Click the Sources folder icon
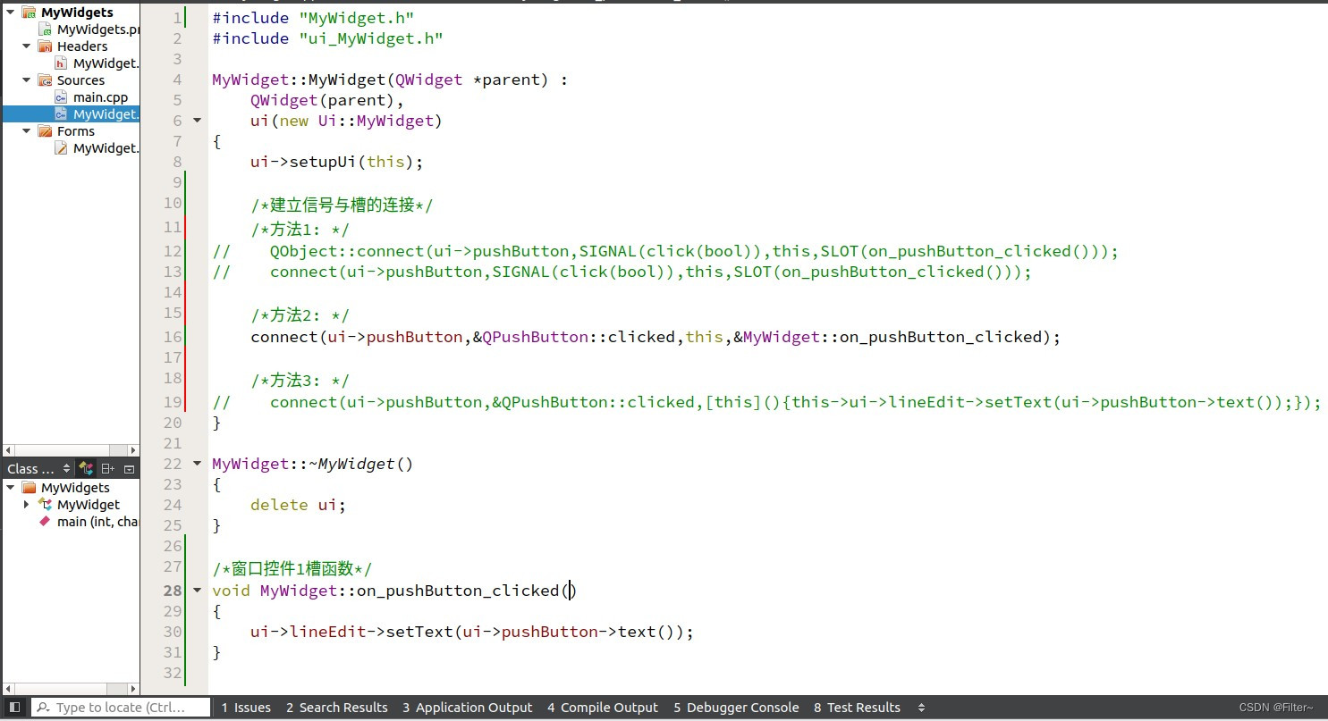The width and height of the screenshot is (1328, 721). point(45,80)
